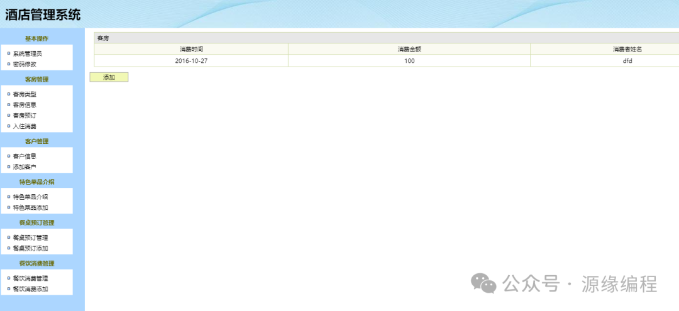
Task: Click the 消费金额 column header
Action: [409, 49]
